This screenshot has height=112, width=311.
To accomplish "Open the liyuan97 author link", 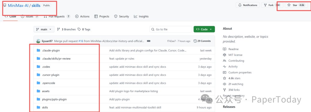I will coord(47,41).
